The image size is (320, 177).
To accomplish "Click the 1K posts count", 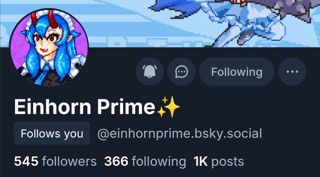I will tap(219, 162).
